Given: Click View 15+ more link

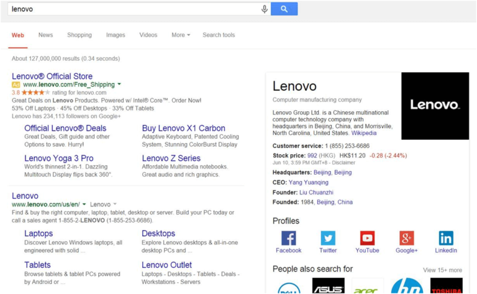Looking at the screenshot, I should pos(442,270).
